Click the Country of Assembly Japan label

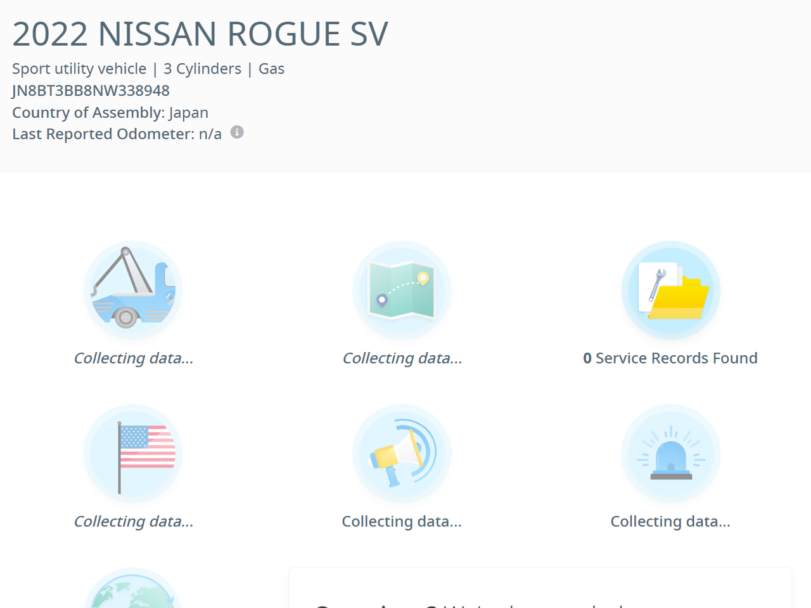(x=110, y=112)
